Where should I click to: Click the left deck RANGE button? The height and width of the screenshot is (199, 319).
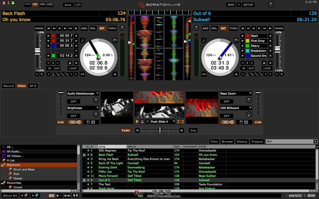coord(39,28)
